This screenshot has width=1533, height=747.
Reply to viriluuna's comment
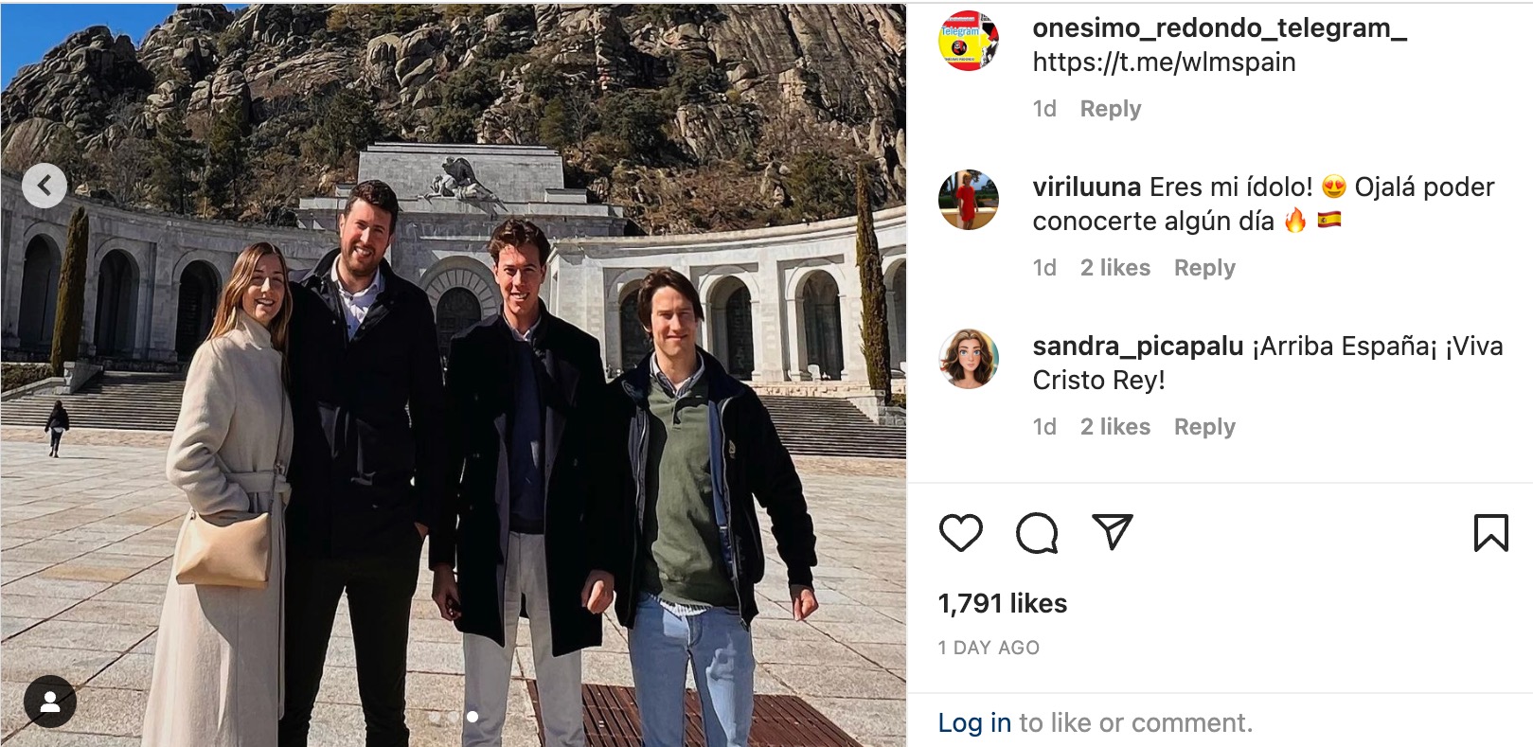click(1204, 268)
